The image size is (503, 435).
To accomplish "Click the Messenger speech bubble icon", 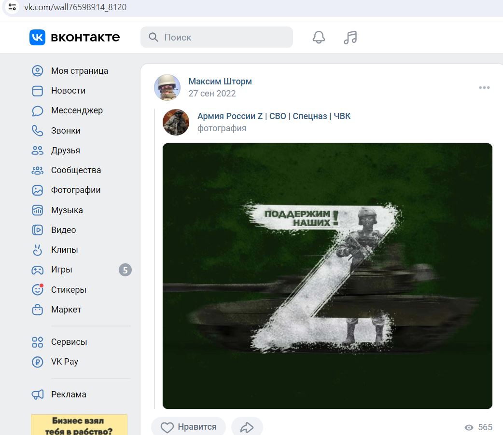I will click(x=38, y=111).
